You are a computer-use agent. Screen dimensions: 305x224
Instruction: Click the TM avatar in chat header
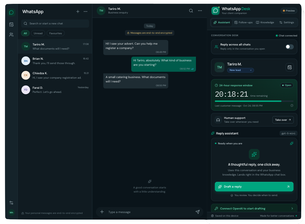101,11
